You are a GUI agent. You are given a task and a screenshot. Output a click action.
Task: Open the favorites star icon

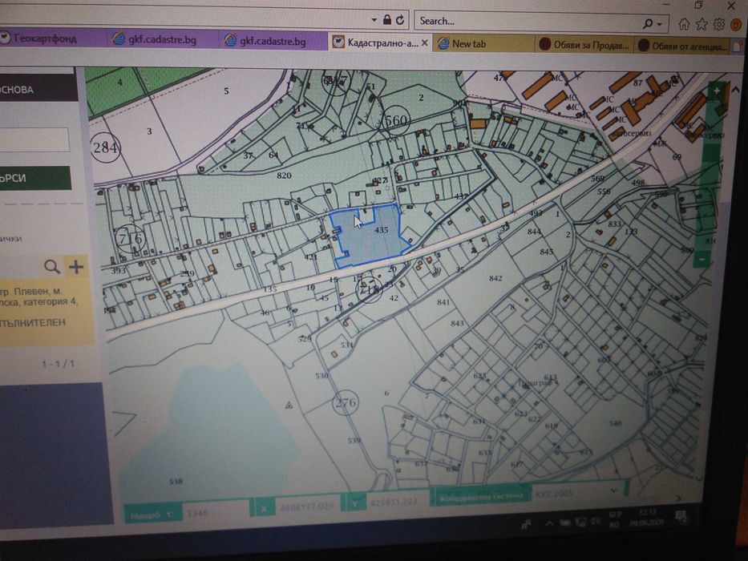point(702,24)
